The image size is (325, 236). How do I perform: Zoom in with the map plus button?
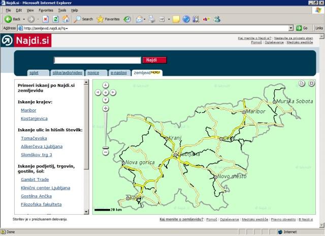106,108
